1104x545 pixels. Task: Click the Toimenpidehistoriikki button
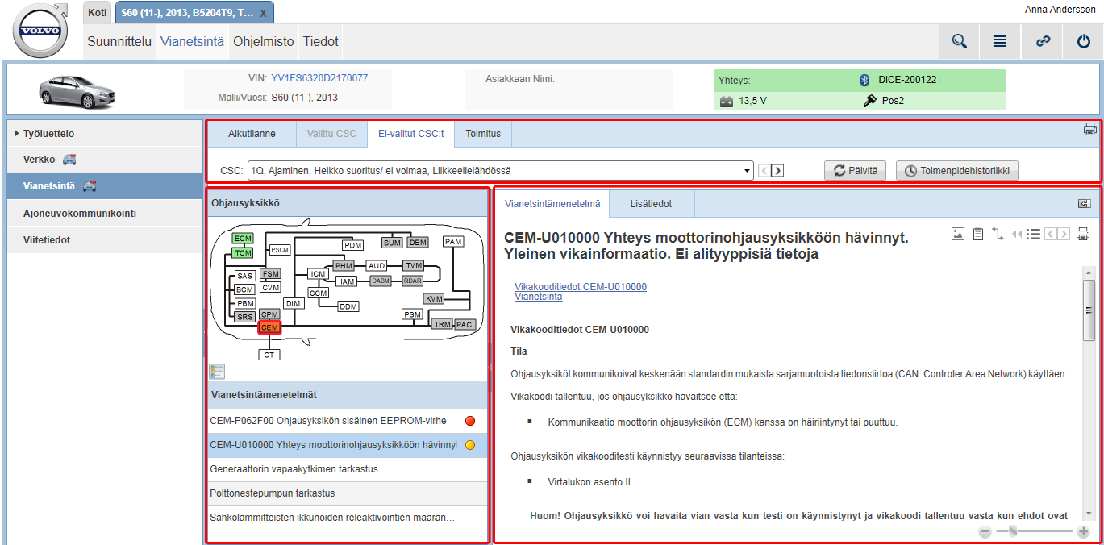[x=957, y=171]
